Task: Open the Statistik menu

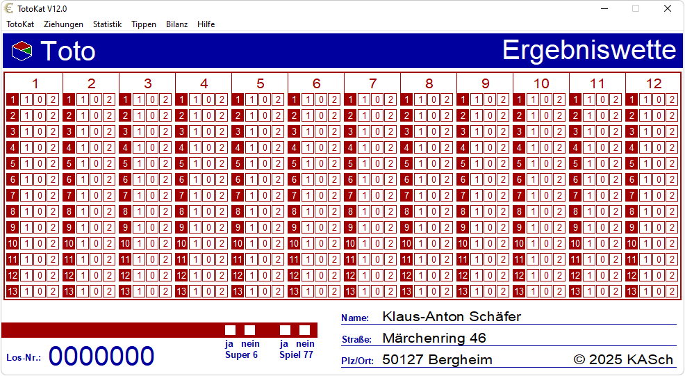Action: coord(107,24)
